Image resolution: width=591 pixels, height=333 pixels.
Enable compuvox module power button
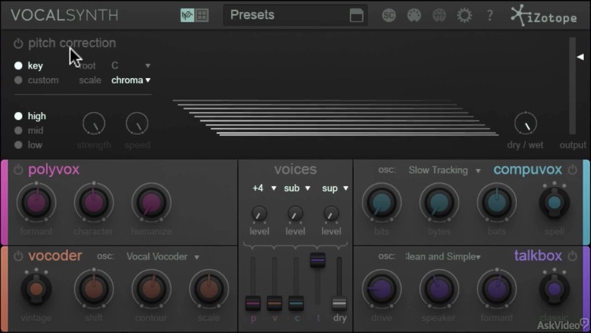point(572,170)
